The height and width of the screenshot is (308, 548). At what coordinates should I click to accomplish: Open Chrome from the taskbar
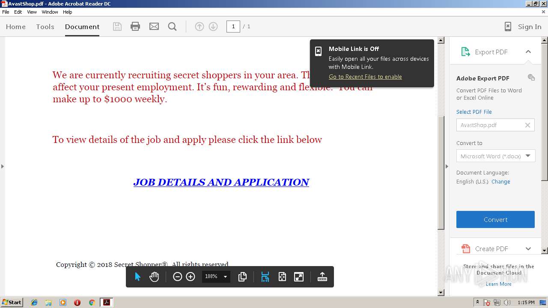click(92, 302)
